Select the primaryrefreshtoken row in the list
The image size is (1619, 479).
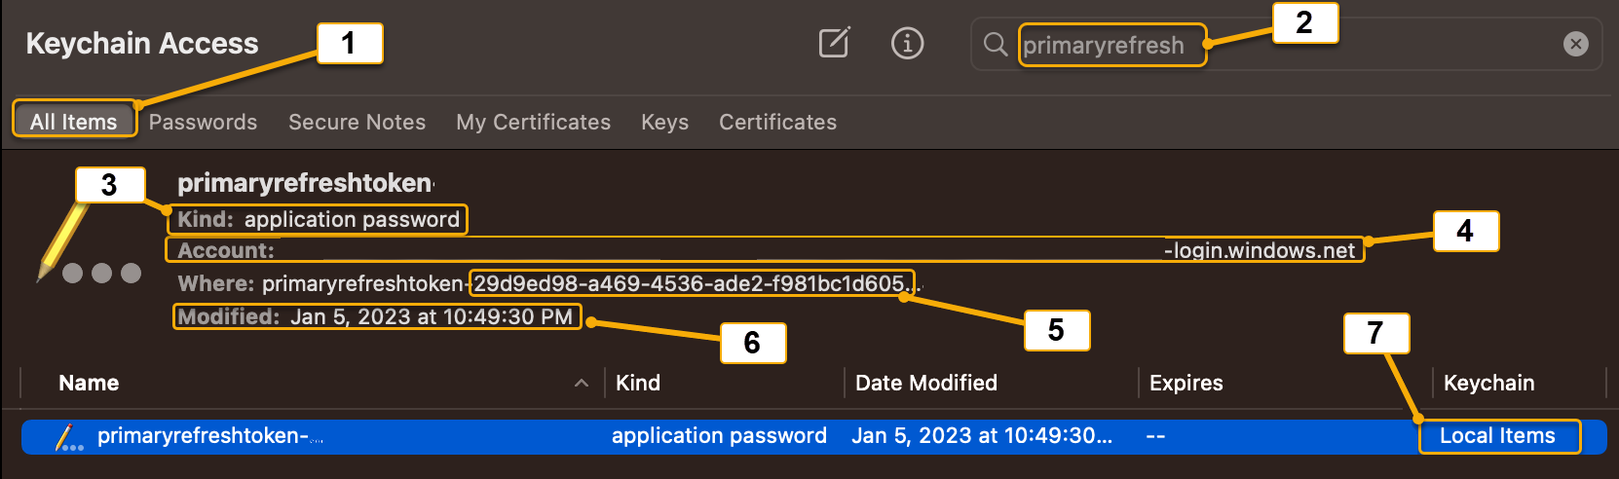click(x=813, y=436)
